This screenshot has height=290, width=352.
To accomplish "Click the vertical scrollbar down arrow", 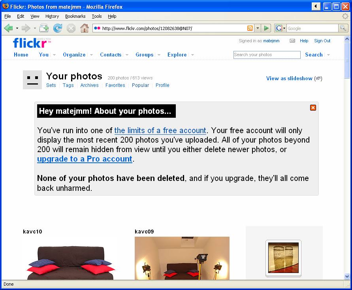I will tap(347, 276).
